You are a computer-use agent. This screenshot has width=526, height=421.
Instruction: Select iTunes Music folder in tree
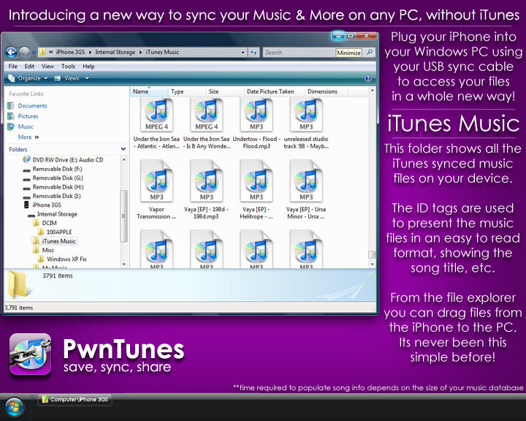click(x=58, y=241)
